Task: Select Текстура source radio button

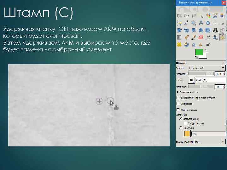Action: coord(181,128)
